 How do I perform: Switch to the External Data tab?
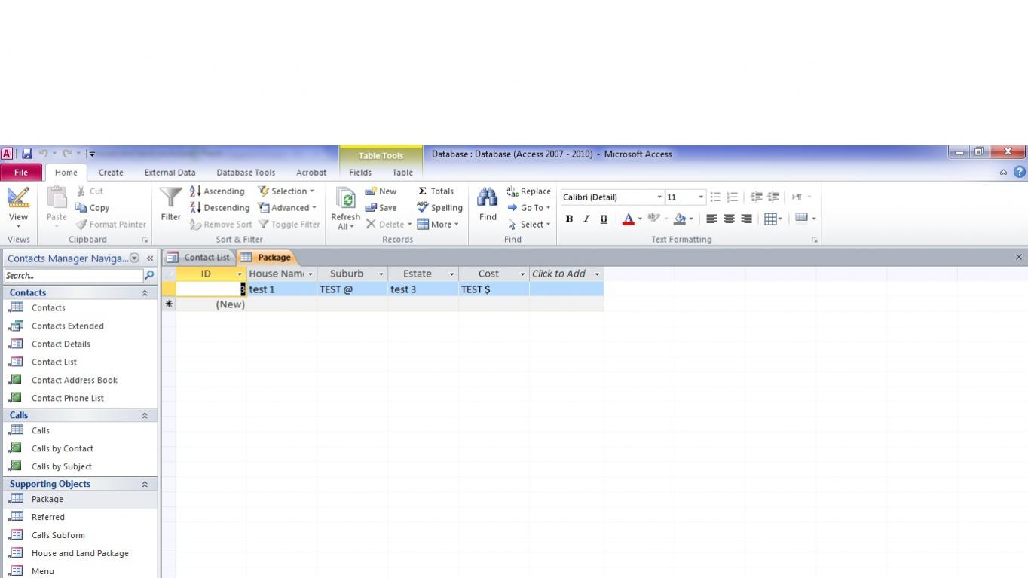tap(170, 173)
